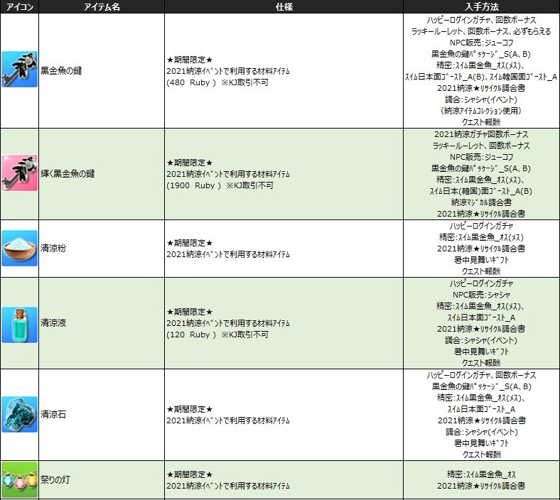
Task: Click ★期間限定★ in 祭りの灯 row
Action: (x=190, y=474)
